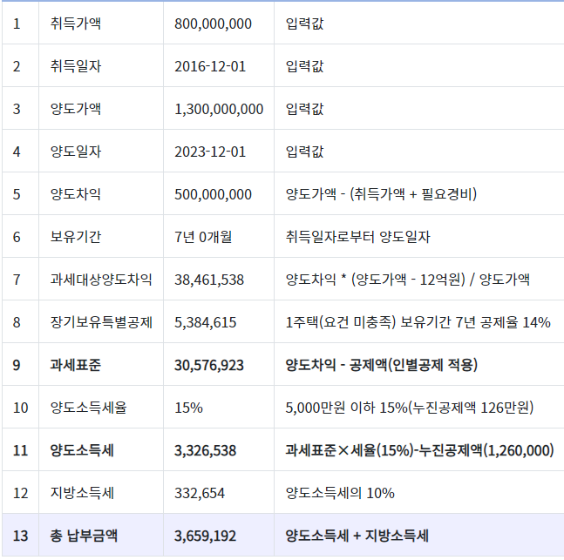Select the 양도소득세율 label

click(x=89, y=408)
